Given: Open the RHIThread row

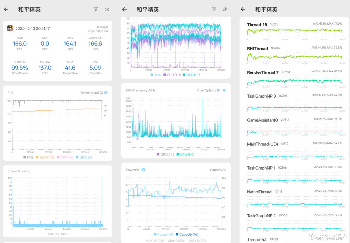Looking at the screenshot, I should click(294, 55).
